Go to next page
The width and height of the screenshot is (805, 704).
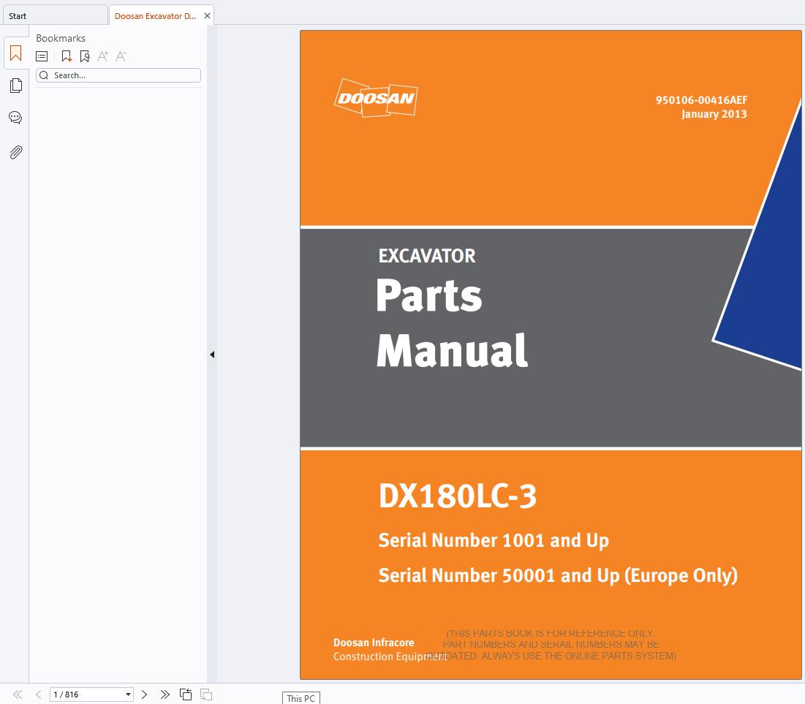tap(144, 694)
